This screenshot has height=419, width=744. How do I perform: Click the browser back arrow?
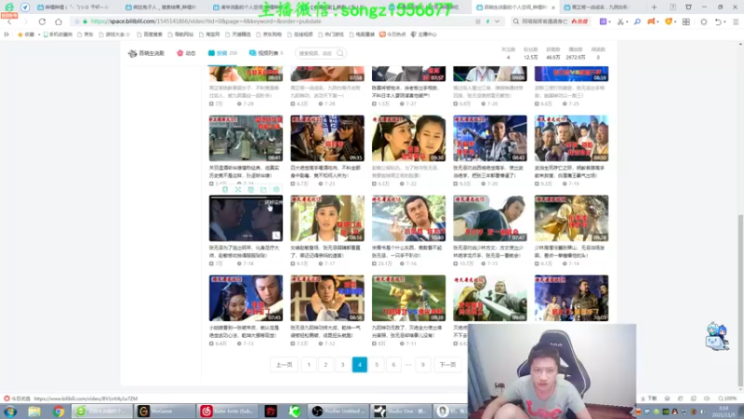[9, 21]
